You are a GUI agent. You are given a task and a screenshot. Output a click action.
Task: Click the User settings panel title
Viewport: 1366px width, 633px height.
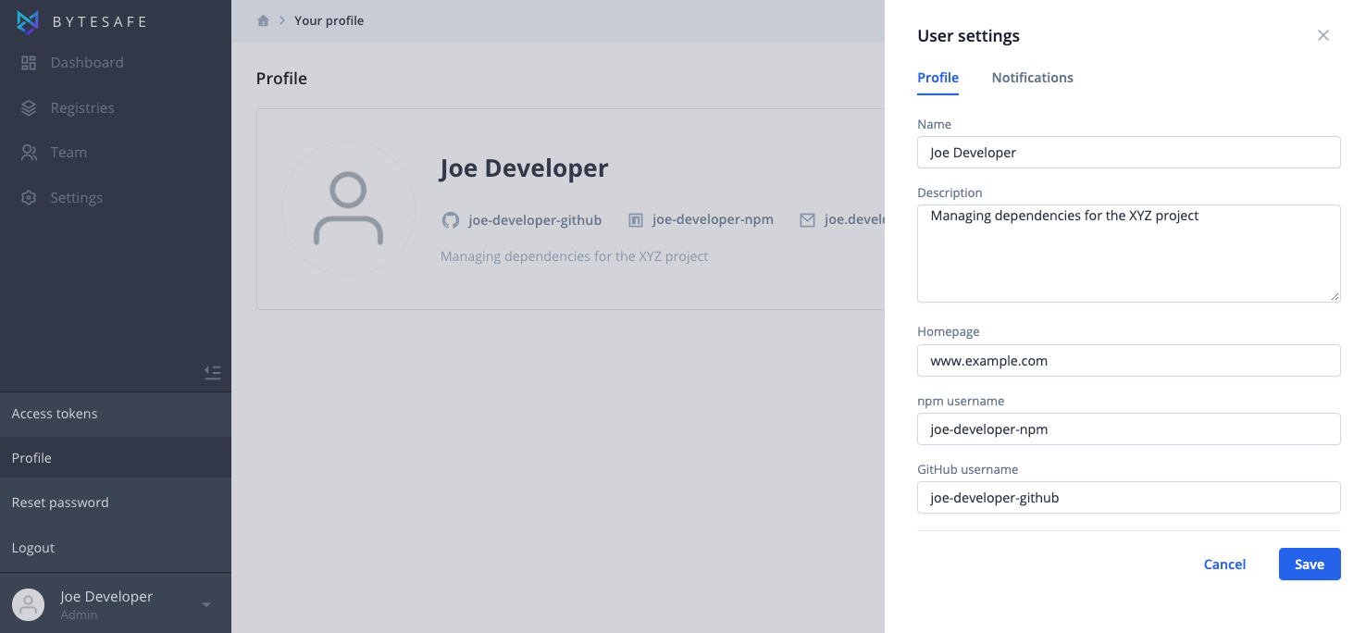(x=968, y=36)
